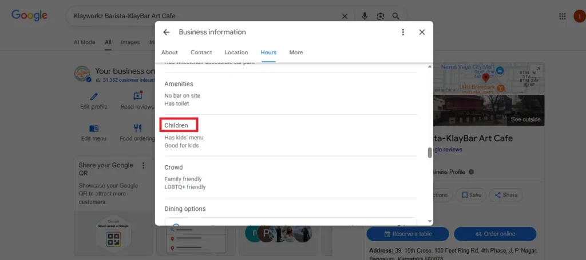Select the All results tab

108,42
